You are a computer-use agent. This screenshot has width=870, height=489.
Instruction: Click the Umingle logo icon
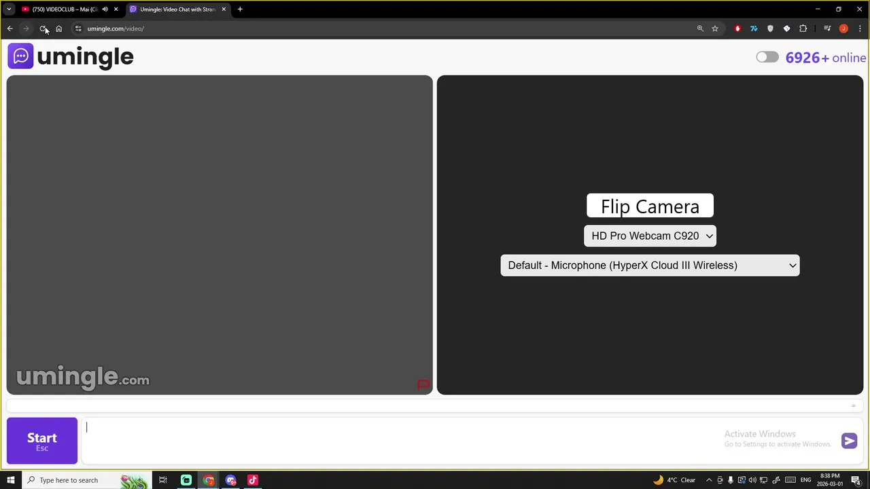point(20,56)
